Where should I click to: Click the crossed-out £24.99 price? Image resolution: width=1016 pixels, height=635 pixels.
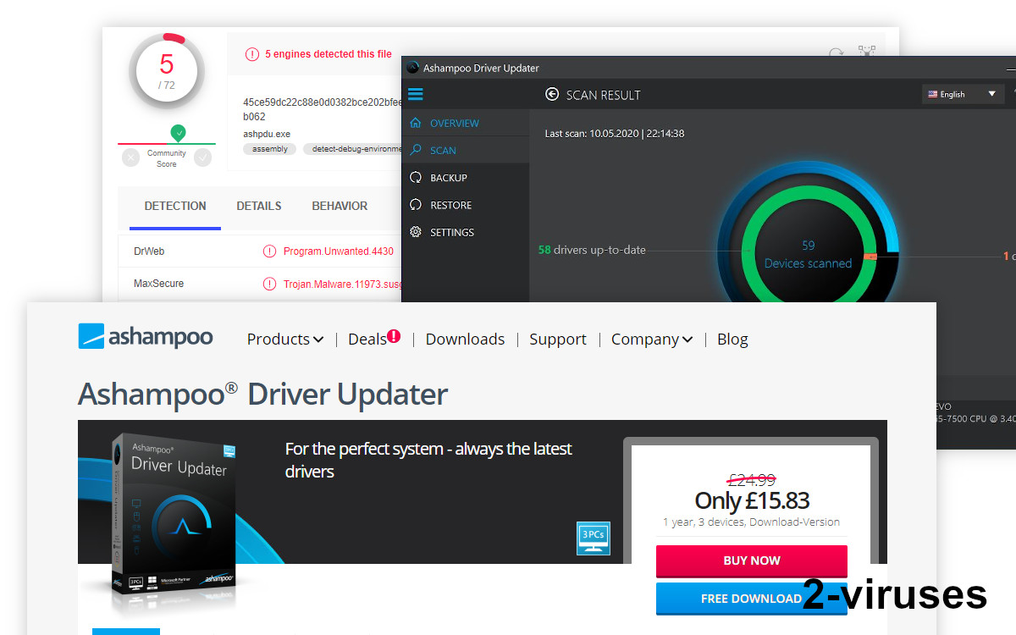coord(751,480)
